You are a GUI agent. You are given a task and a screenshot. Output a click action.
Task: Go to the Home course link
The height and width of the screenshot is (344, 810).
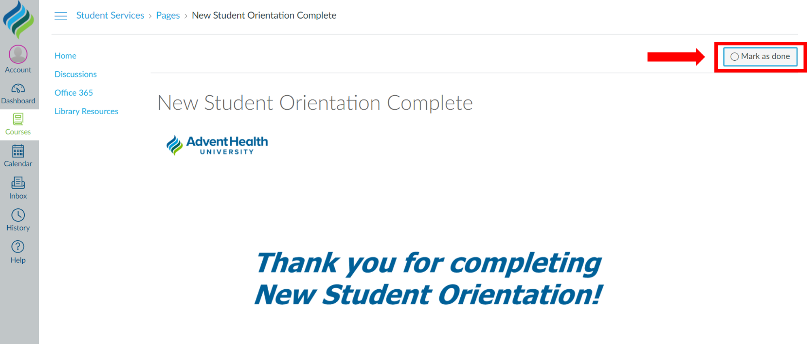click(66, 56)
